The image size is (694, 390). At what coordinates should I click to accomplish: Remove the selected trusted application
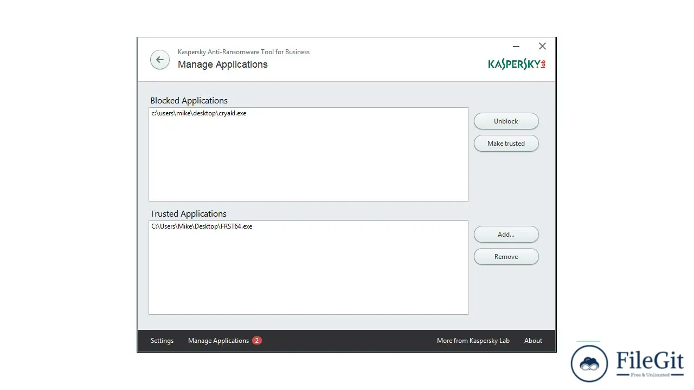(x=506, y=257)
